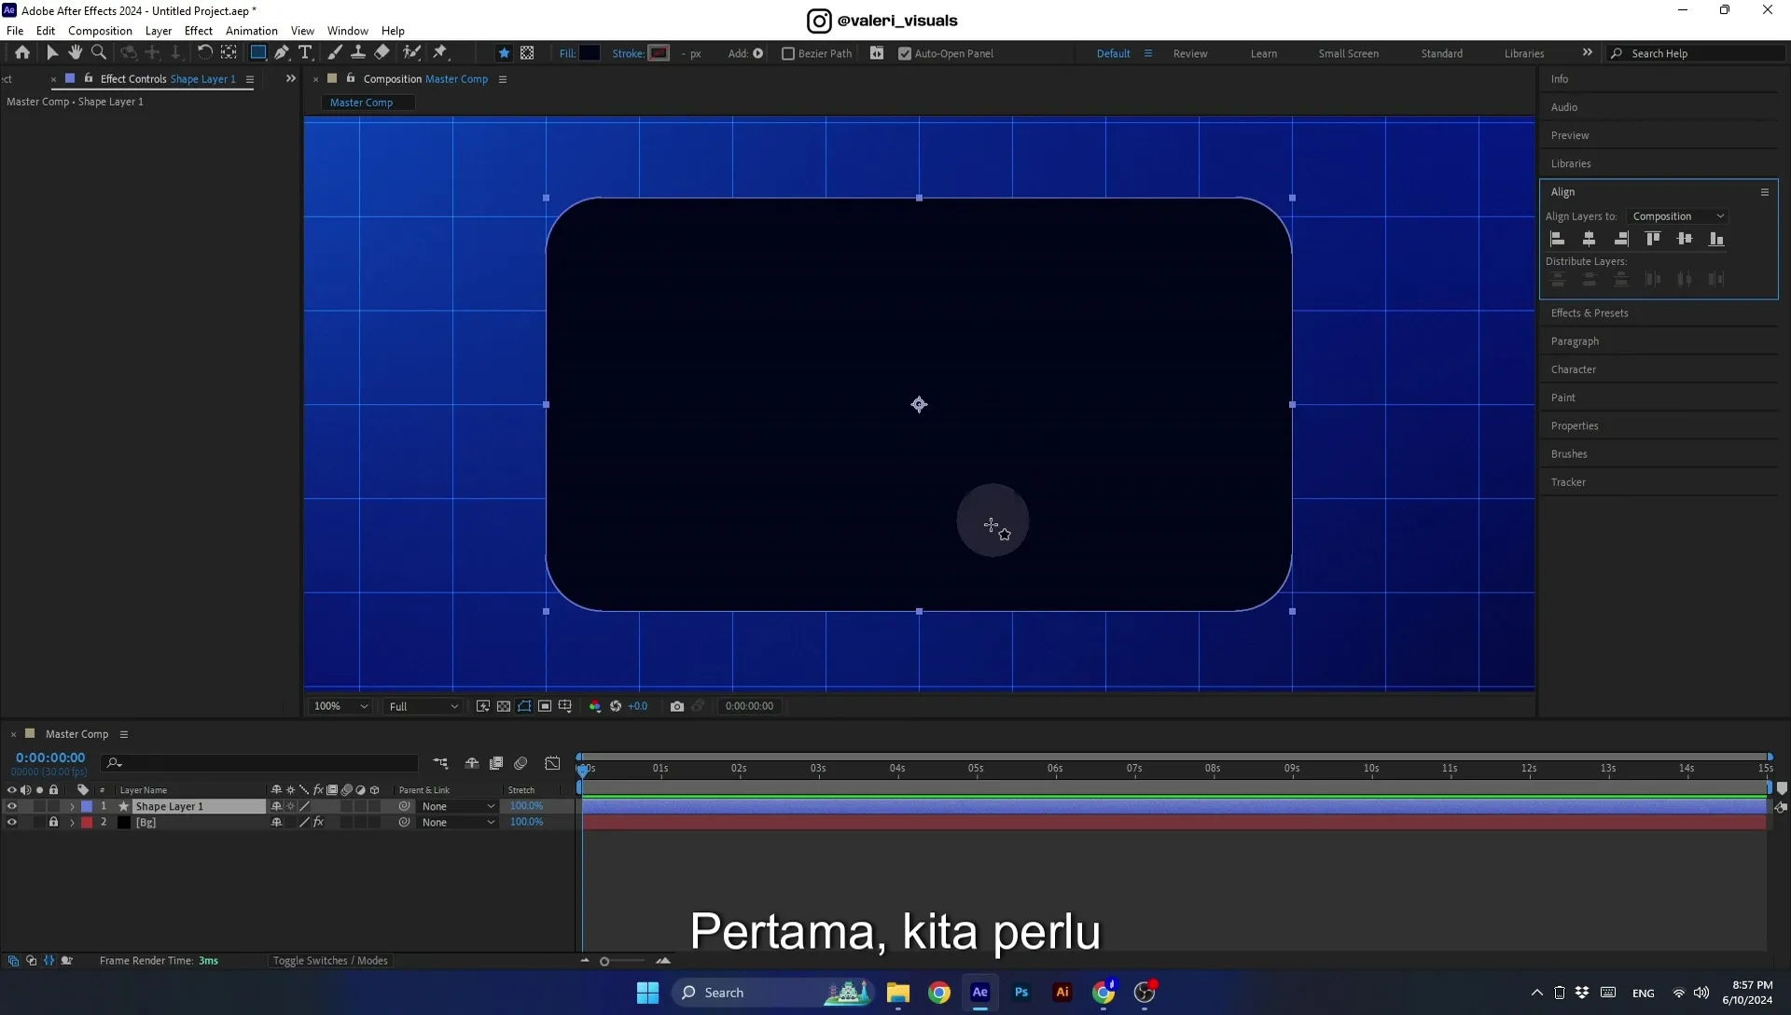Select the Home tool icon
Viewport: 1791px width, 1015px height.
tap(22, 53)
